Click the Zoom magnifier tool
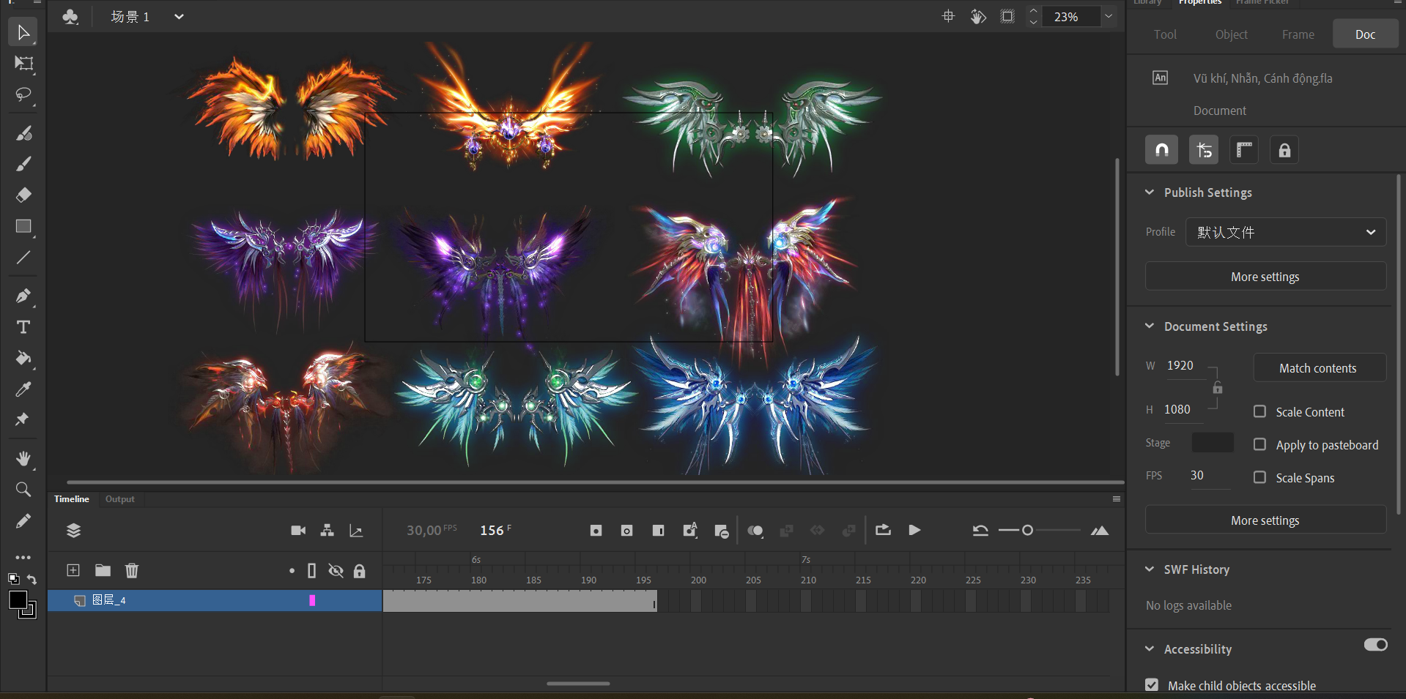Image resolution: width=1406 pixels, height=699 pixels. 23,490
